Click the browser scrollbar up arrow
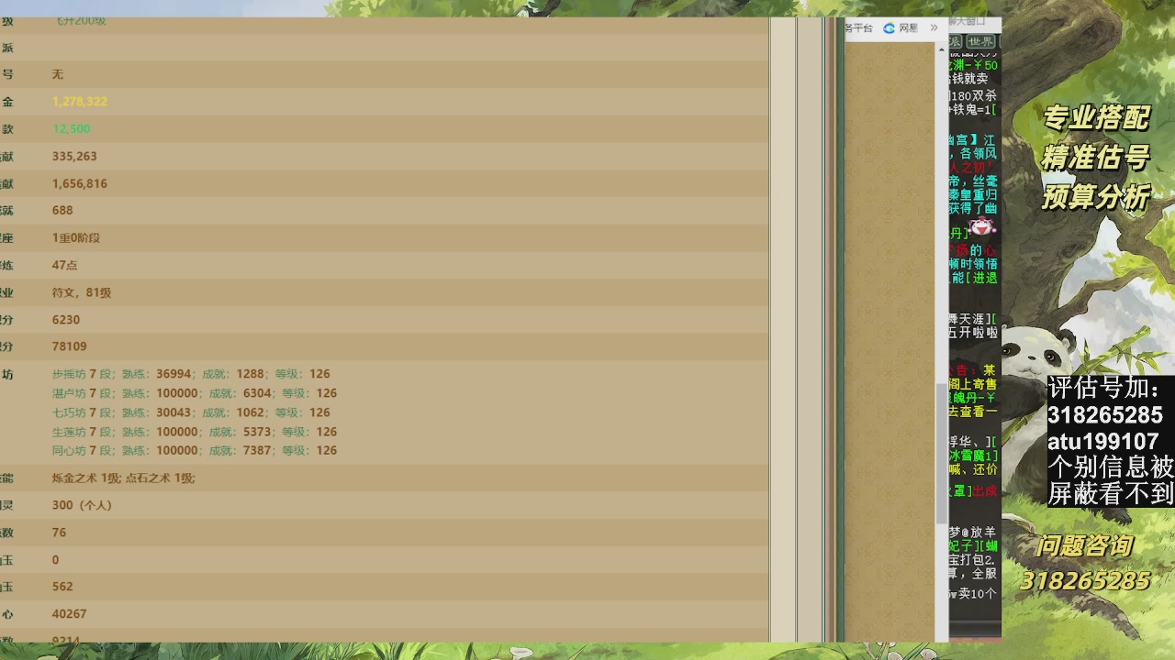Image resolution: width=1175 pixels, height=660 pixels. click(x=942, y=49)
